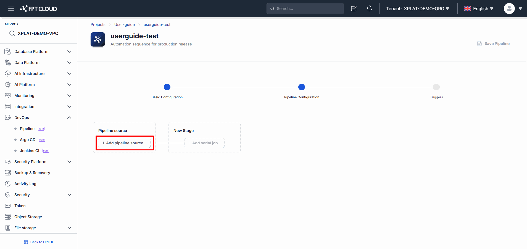
Task: Expand File storage chevron
Action: point(69,228)
